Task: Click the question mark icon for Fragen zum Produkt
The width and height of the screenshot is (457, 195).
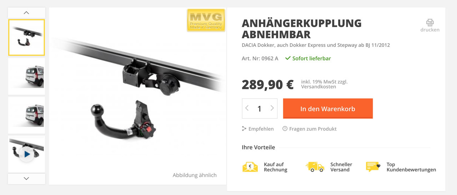Action: (x=285, y=129)
